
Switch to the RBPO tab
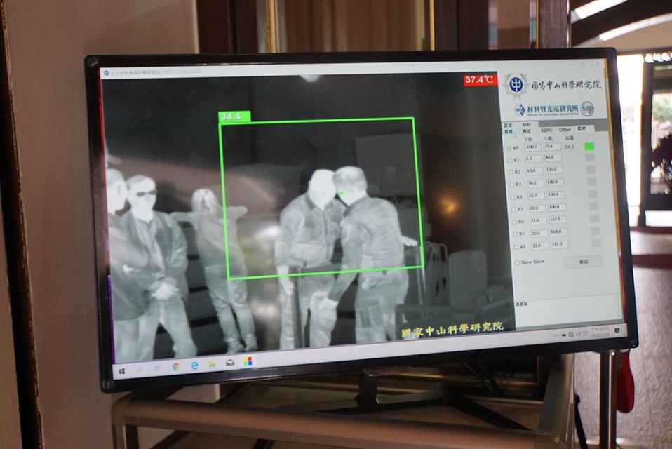(x=546, y=130)
